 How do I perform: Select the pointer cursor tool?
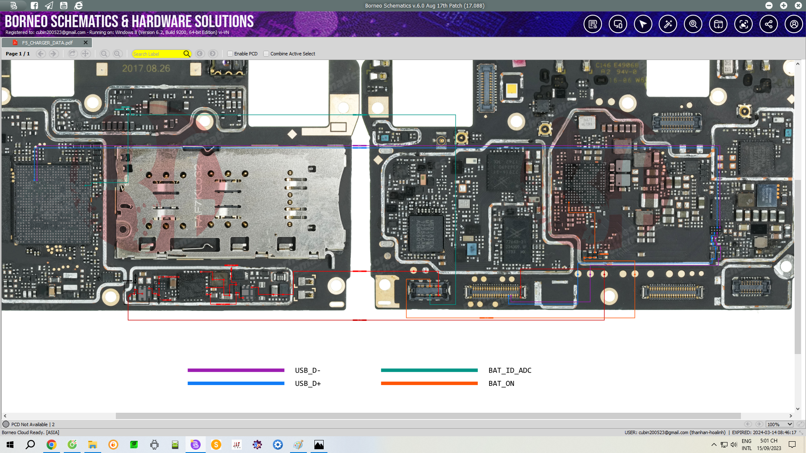pyautogui.click(x=643, y=24)
